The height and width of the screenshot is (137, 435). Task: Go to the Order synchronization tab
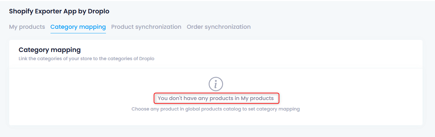[219, 27]
